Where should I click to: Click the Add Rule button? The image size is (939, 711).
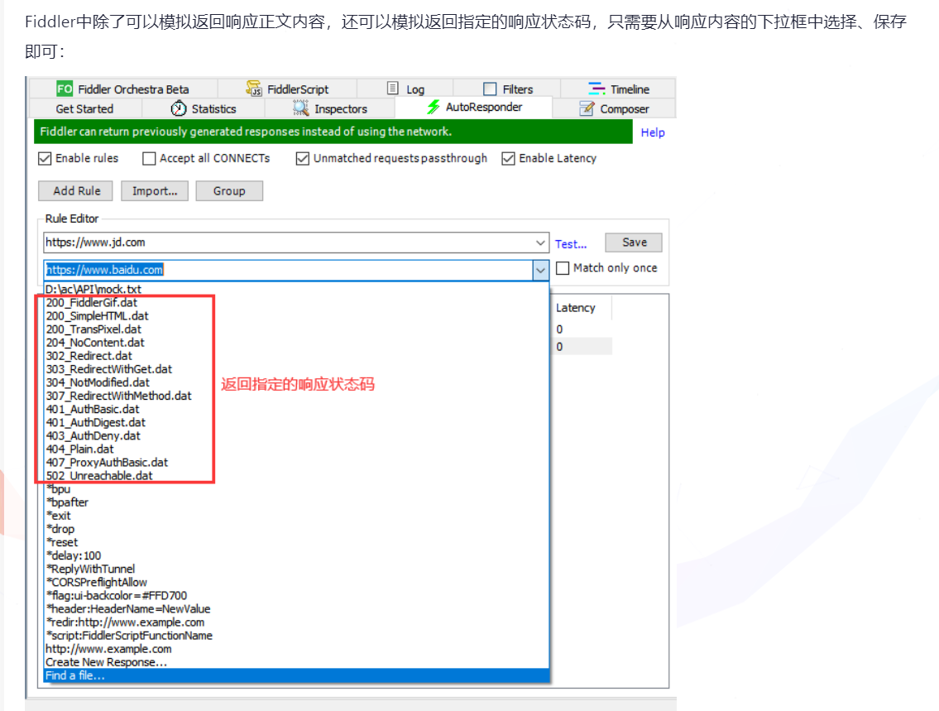tap(75, 191)
